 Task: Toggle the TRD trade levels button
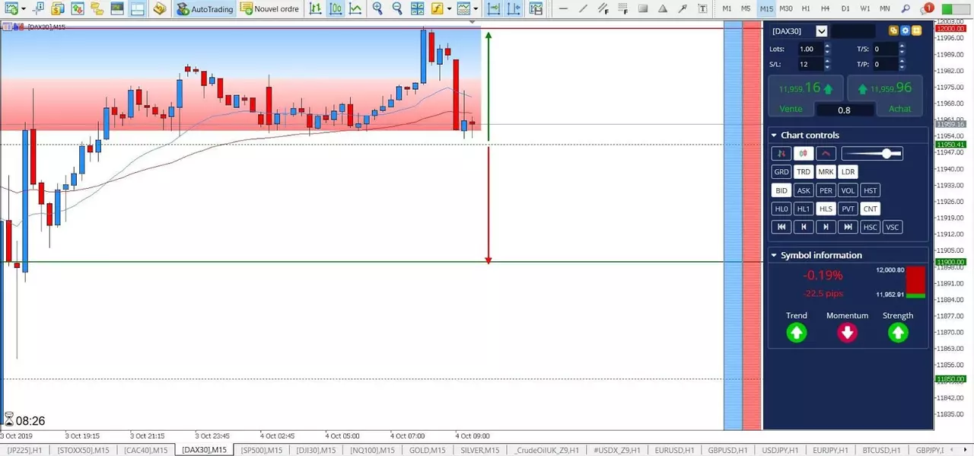[804, 172]
